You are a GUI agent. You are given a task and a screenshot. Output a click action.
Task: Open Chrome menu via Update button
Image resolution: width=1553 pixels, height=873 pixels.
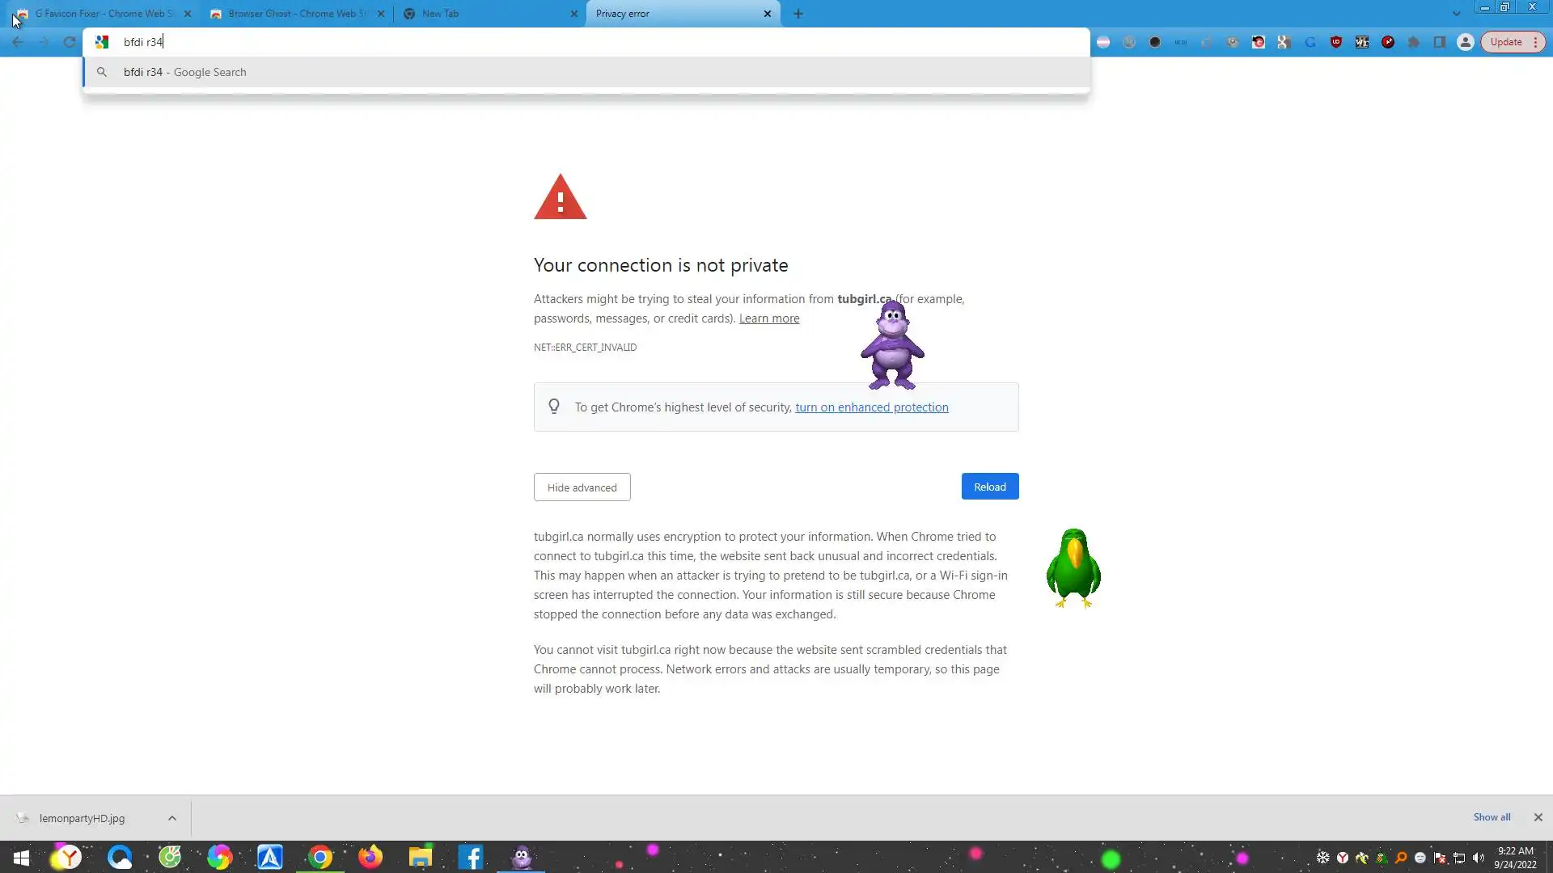(1513, 42)
